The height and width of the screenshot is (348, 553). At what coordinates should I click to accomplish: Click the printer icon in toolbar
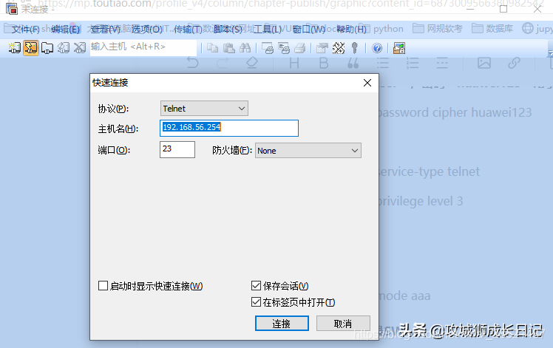(x=299, y=48)
